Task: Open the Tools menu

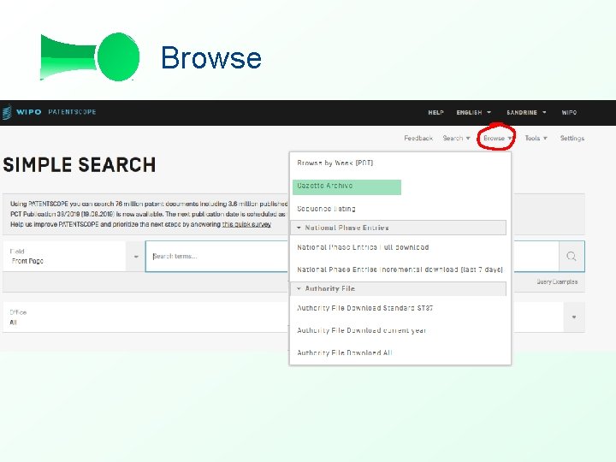Action: pos(536,139)
